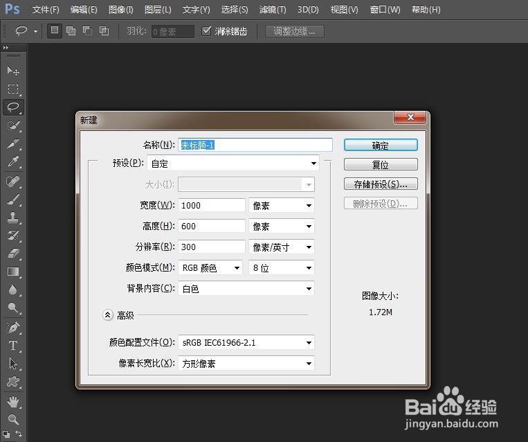Select the Move tool
528x442 pixels.
pyautogui.click(x=13, y=71)
